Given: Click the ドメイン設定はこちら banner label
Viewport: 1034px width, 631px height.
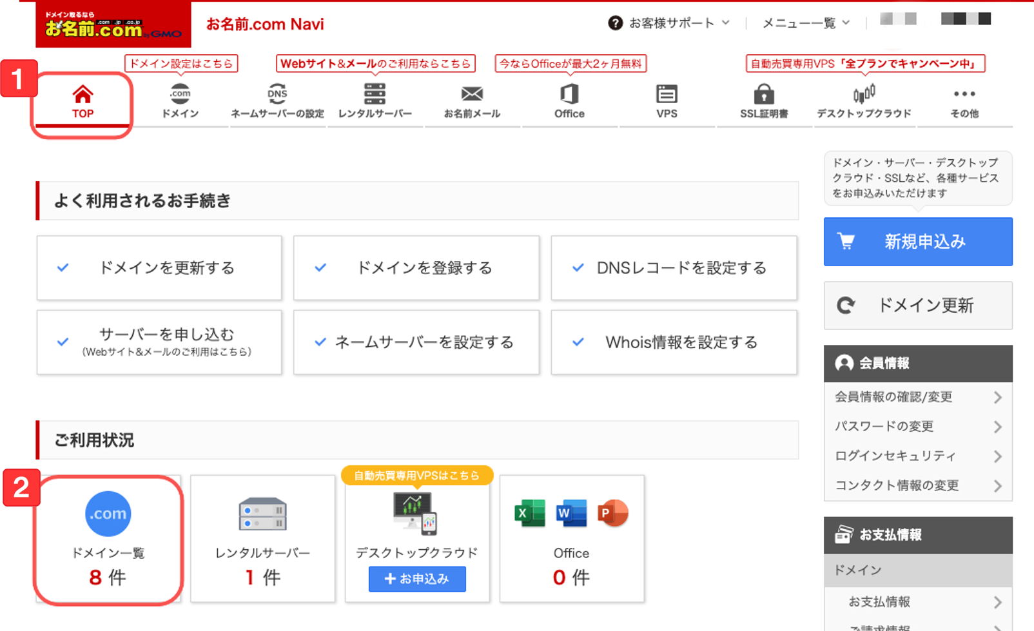Looking at the screenshot, I should tap(181, 64).
